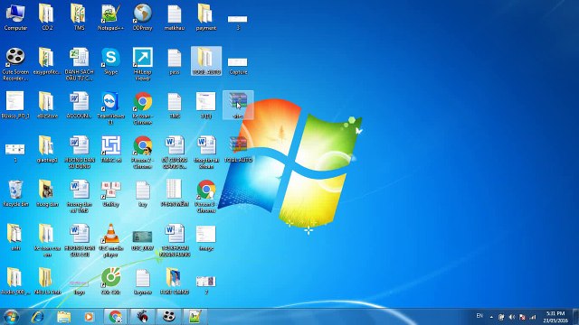
Task: Open the EN language bar indicator
Action: click(479, 316)
